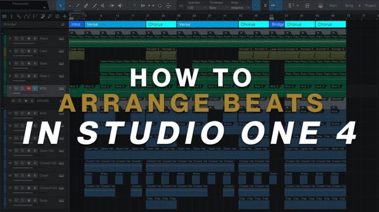Image resolution: width=379 pixels, height=212 pixels.
Task: Select the Bridge arranger section
Action: (x=277, y=24)
